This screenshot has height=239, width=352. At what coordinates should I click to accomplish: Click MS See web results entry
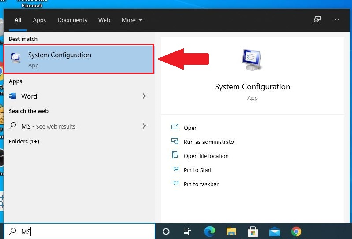[x=79, y=126]
